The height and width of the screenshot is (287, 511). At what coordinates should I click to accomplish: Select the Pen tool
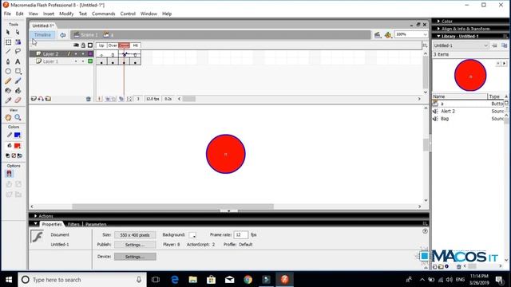tap(8, 61)
